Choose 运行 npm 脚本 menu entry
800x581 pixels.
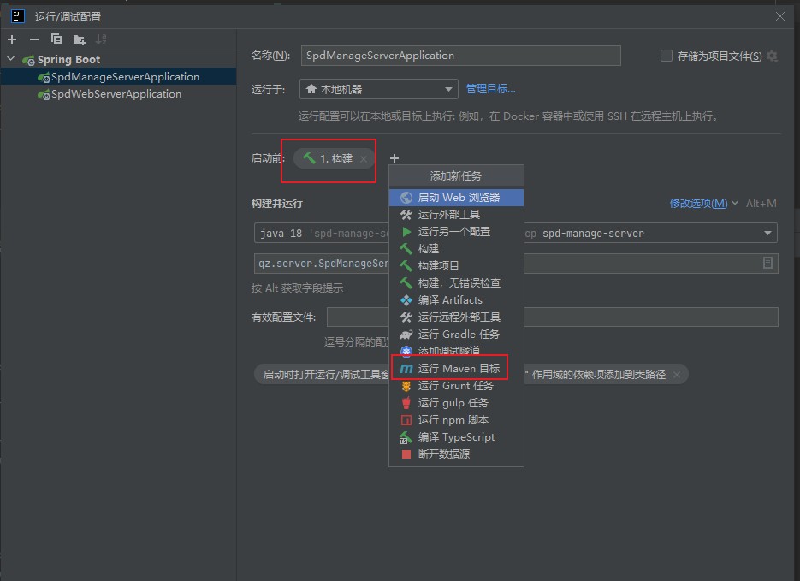point(456,420)
